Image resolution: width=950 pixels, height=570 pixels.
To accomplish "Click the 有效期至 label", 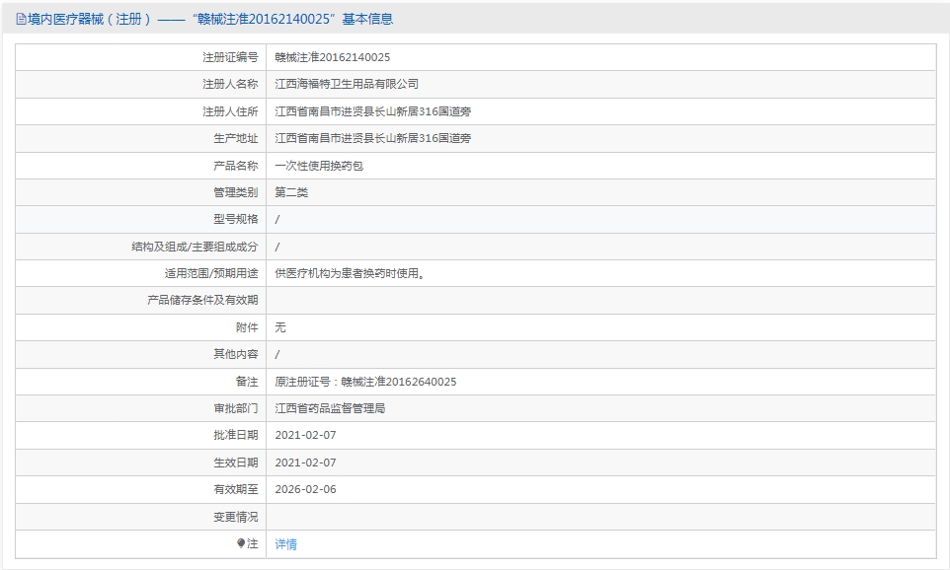I will click(x=236, y=489).
